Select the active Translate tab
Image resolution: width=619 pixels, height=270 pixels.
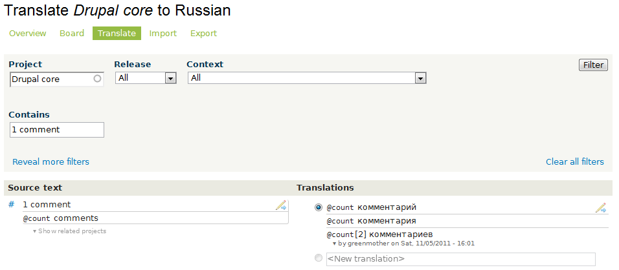pos(117,34)
